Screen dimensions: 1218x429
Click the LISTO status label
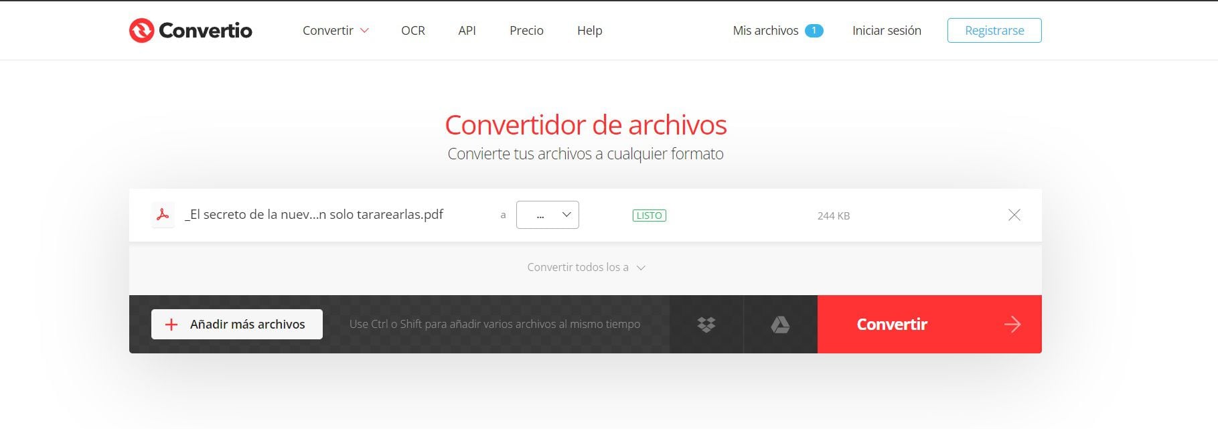click(x=649, y=216)
